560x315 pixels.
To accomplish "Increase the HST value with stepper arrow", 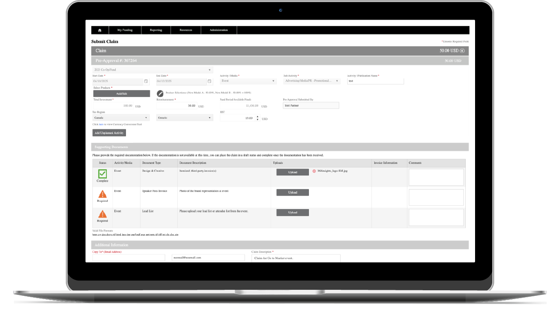I will click(x=257, y=117).
